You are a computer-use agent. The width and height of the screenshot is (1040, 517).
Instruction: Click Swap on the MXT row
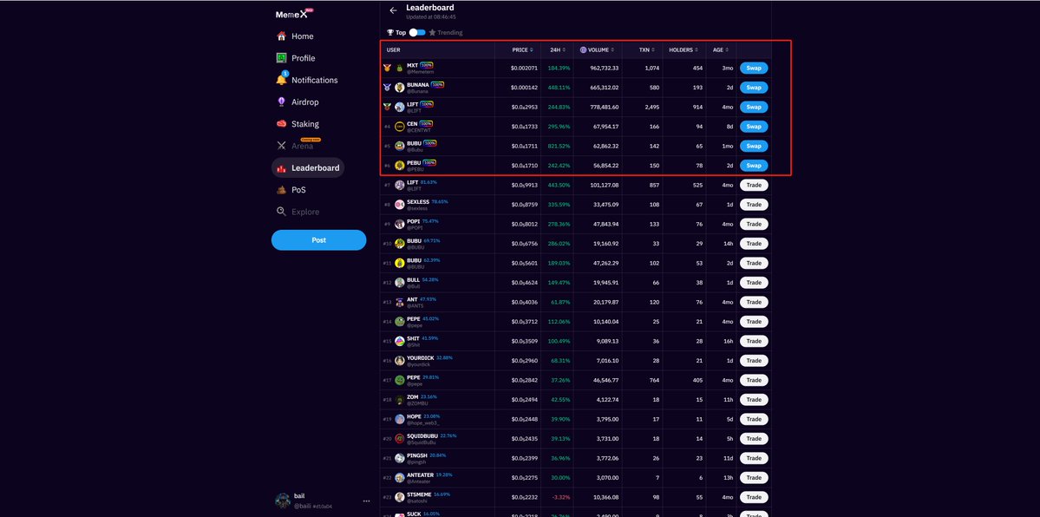[754, 68]
